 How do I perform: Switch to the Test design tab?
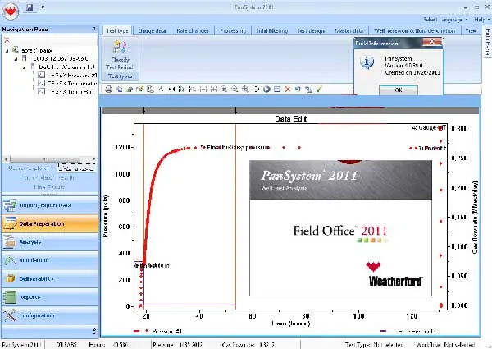[x=311, y=30]
